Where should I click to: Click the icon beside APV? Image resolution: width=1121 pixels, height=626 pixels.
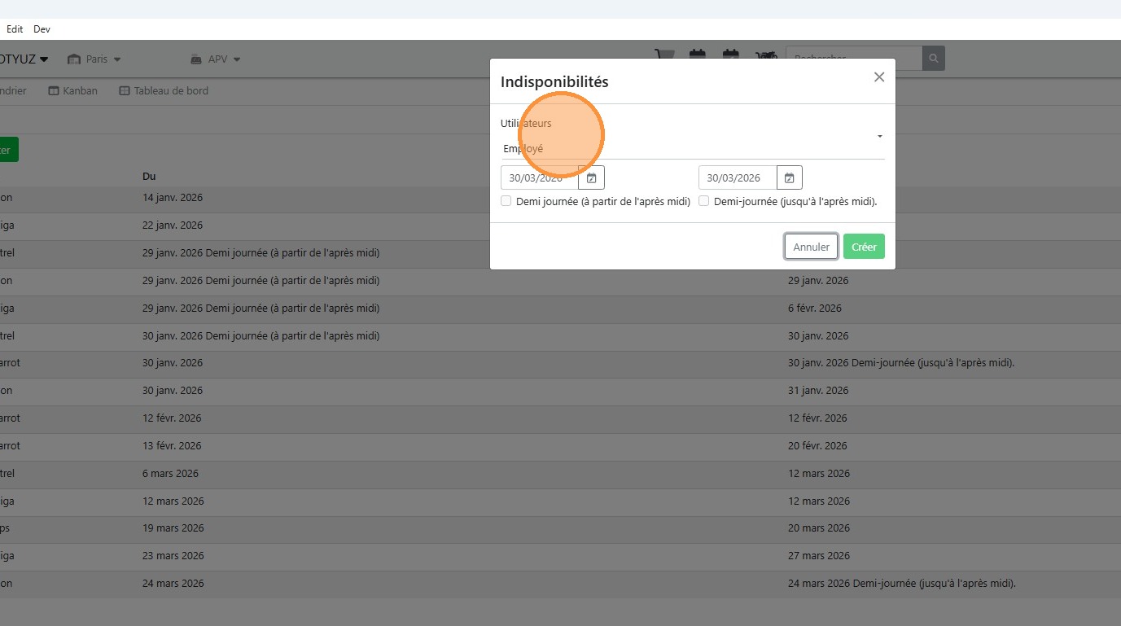coord(196,59)
